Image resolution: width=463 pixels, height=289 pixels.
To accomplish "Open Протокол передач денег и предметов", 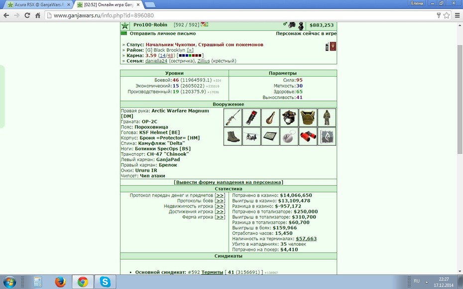I will [x=220, y=195].
